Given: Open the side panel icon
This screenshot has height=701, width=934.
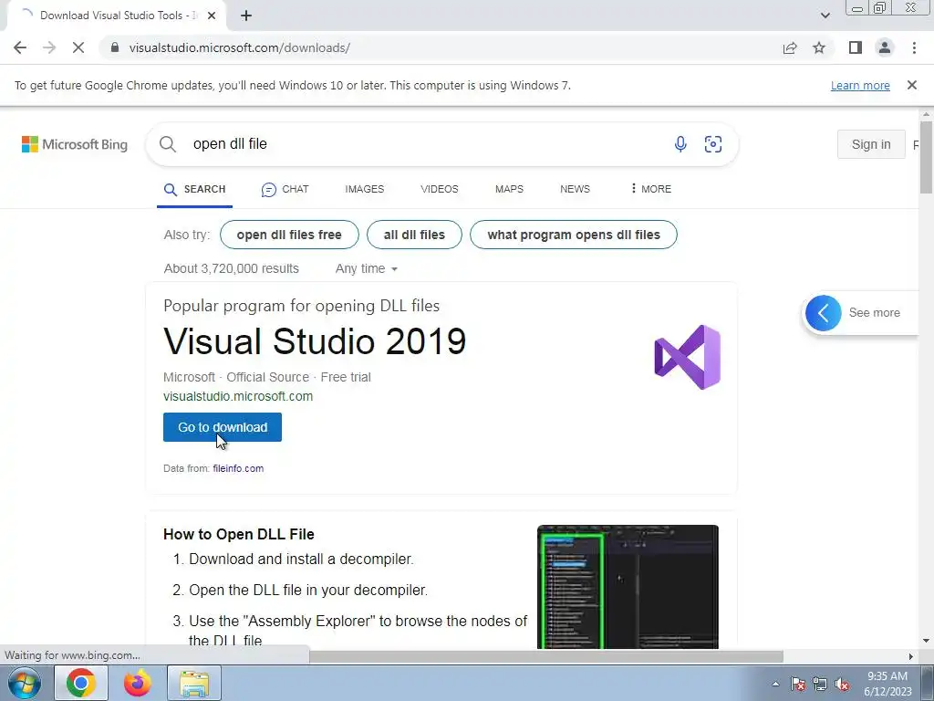Looking at the screenshot, I should pos(856,47).
